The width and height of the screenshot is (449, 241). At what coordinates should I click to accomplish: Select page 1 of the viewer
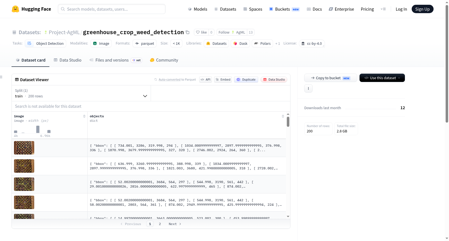click(x=150, y=224)
